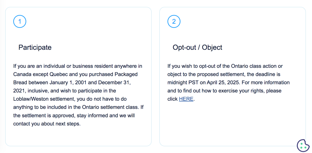Open the cookie preferences icon
Image resolution: width=312 pixels, height=153 pixels.
[303, 146]
